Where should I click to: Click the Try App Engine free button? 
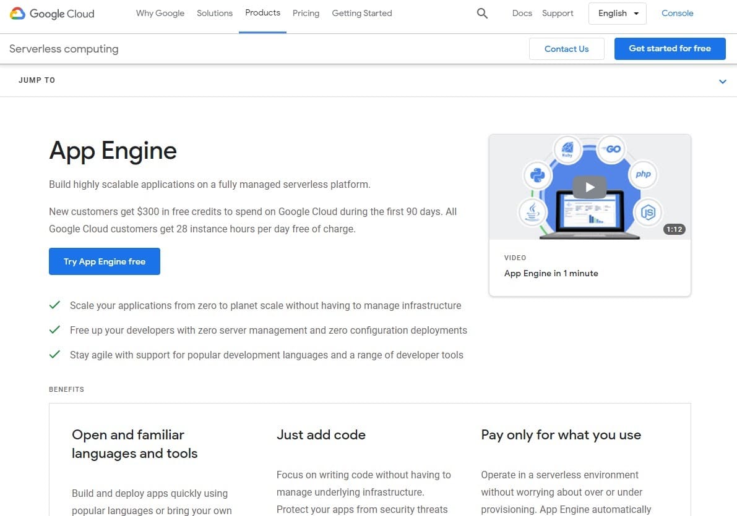[104, 261]
